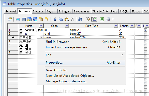
Task: Switch to Indexes tab
Action: click(38, 11)
